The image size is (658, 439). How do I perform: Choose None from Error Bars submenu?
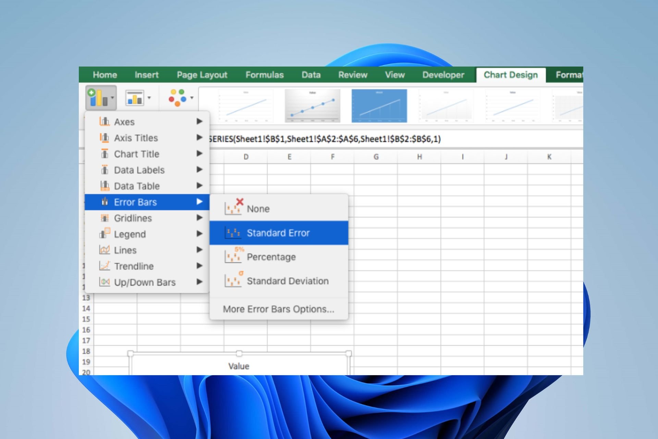(x=279, y=209)
